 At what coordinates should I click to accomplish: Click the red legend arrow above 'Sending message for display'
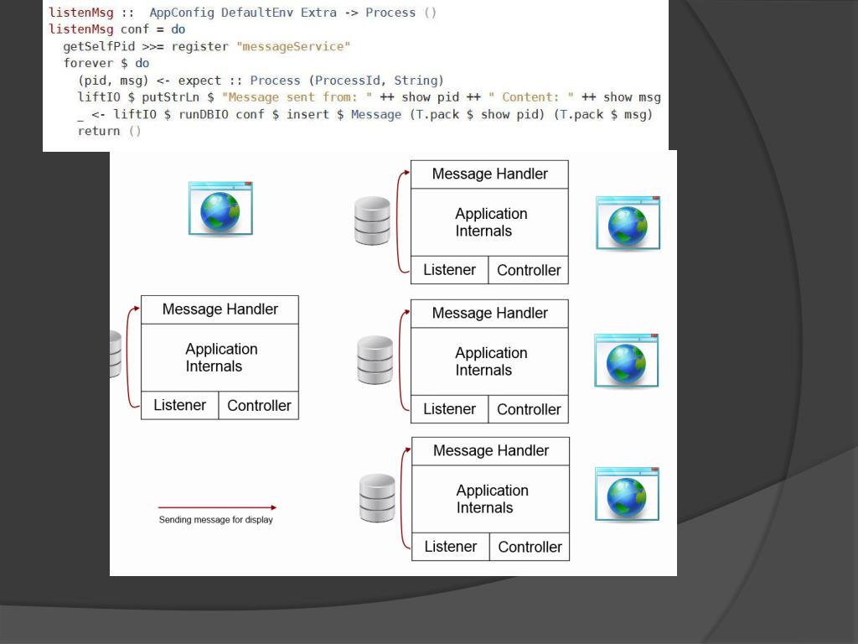pos(217,507)
